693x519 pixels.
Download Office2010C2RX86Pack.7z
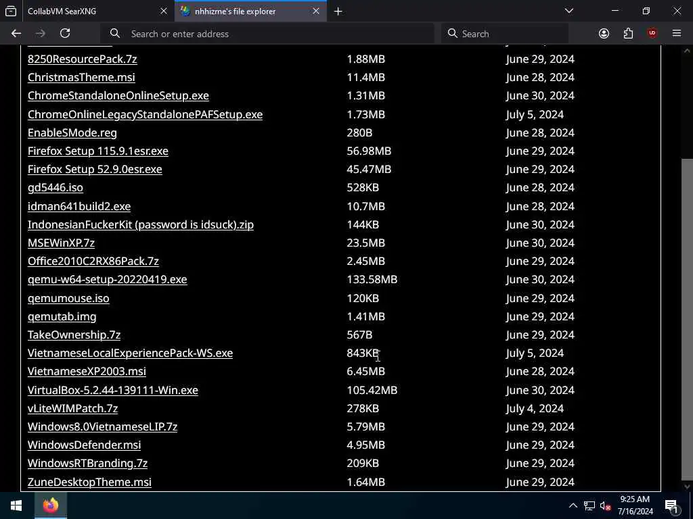pos(93,262)
